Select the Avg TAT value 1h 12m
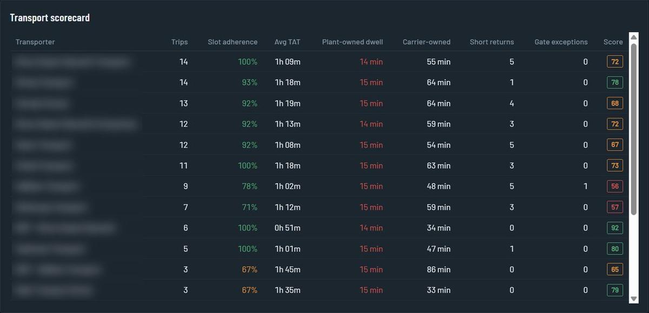This screenshot has height=313, width=649. (287, 207)
